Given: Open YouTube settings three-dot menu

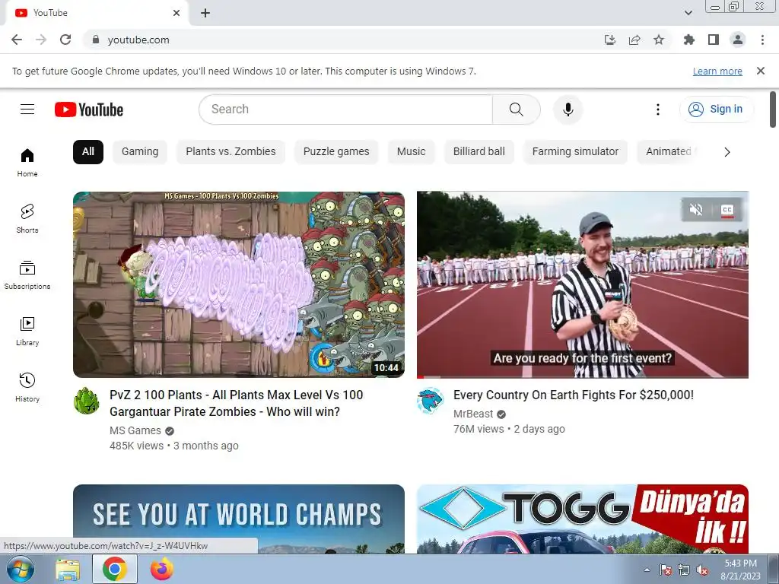Looking at the screenshot, I should pyautogui.click(x=658, y=109).
